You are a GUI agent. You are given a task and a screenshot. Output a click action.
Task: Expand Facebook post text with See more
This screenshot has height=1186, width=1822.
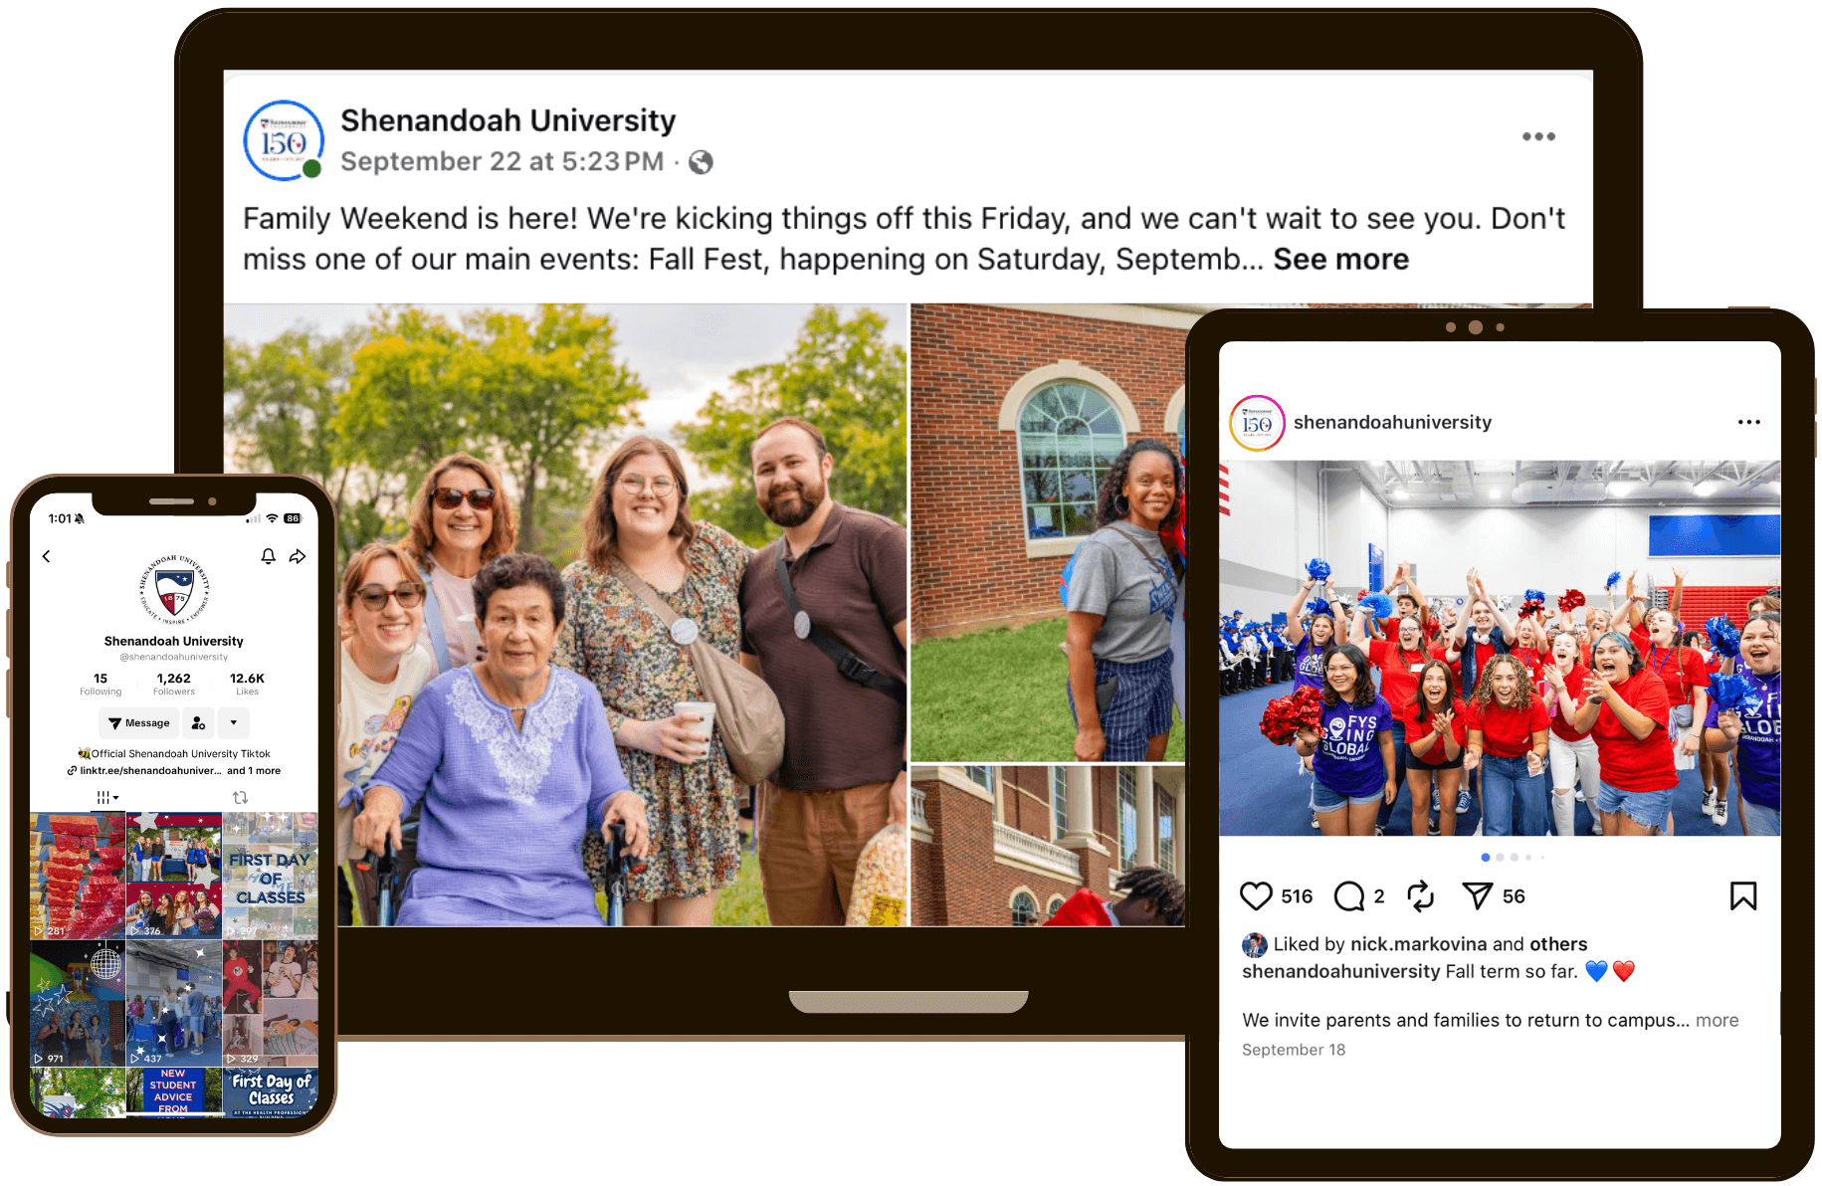point(1340,260)
